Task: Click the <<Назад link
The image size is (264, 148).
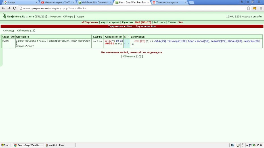Action: tap(9, 31)
